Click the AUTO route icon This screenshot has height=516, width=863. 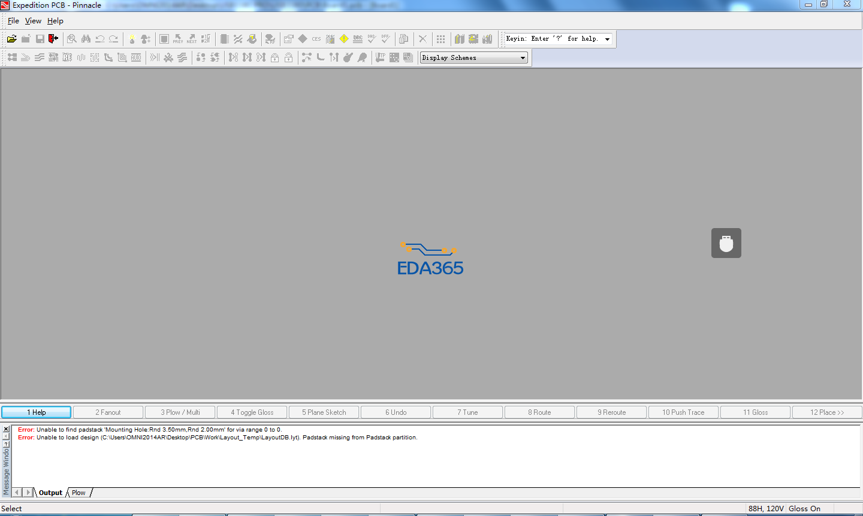(136, 57)
